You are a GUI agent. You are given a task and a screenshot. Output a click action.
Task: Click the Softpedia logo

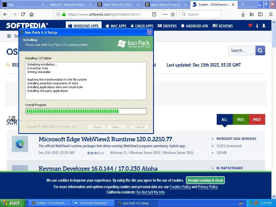point(27,26)
